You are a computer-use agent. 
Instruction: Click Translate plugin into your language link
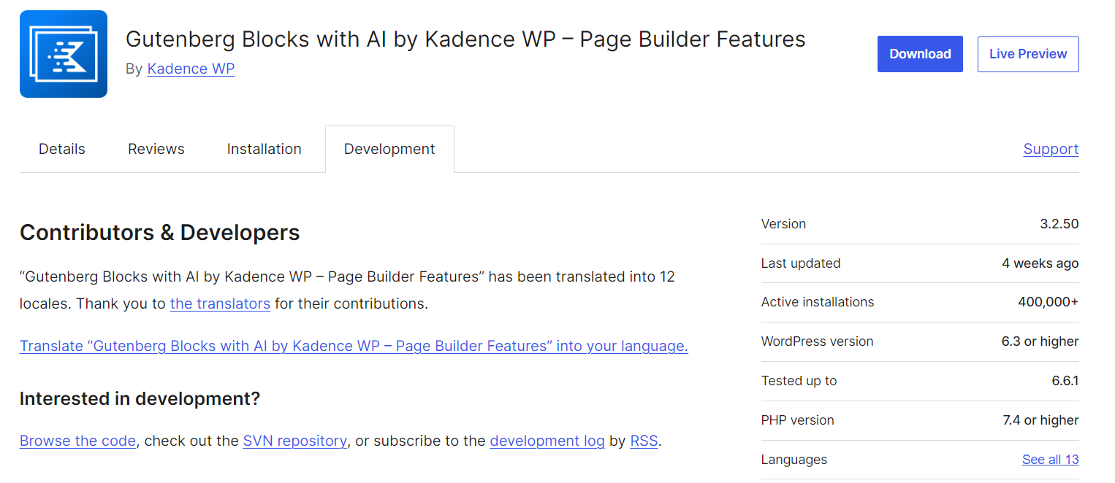coord(354,346)
